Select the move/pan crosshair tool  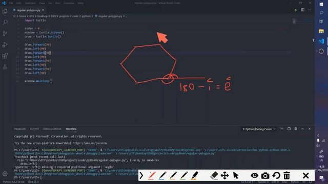click(x=224, y=175)
